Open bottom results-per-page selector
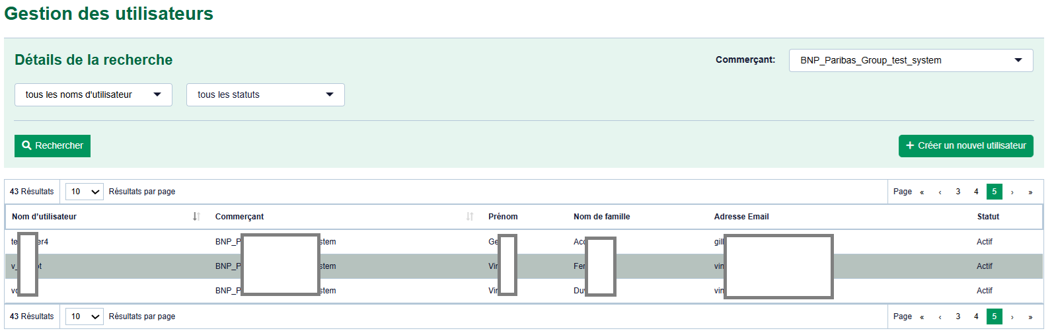 [85, 316]
